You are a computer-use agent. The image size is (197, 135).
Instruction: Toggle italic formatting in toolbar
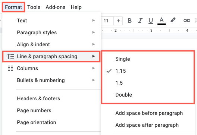click(140, 21)
